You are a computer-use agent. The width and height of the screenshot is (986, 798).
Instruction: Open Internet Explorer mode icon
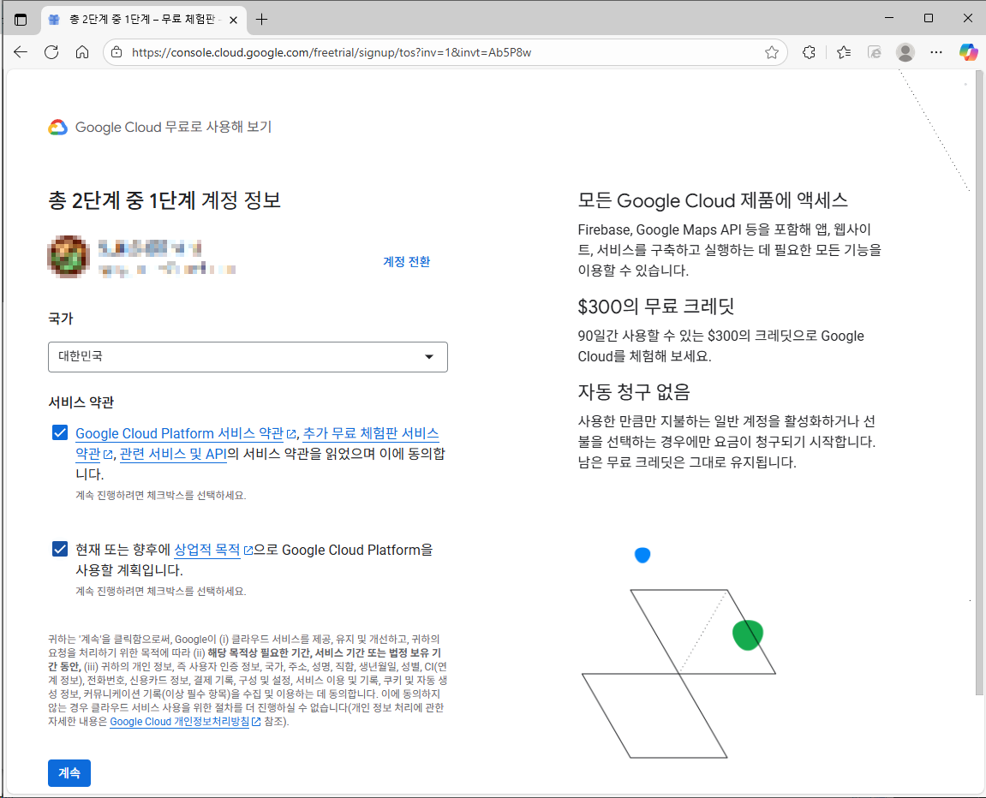(x=875, y=52)
